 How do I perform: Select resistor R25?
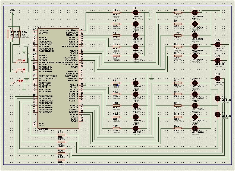tap(62, 160)
